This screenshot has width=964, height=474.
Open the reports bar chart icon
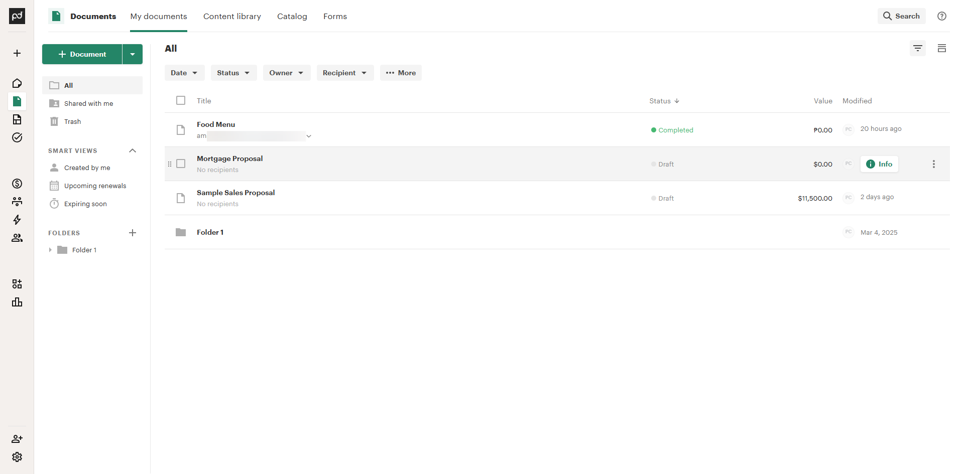17,302
